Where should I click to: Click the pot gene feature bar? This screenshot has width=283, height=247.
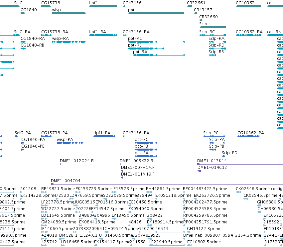coord(156,13)
